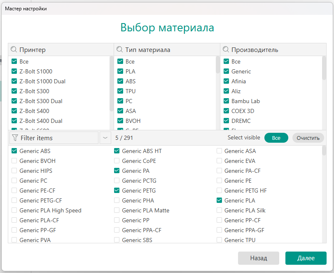Open the filter items dropdown arrow
Image resolution: width=334 pixels, height=273 pixels.
coord(105,138)
